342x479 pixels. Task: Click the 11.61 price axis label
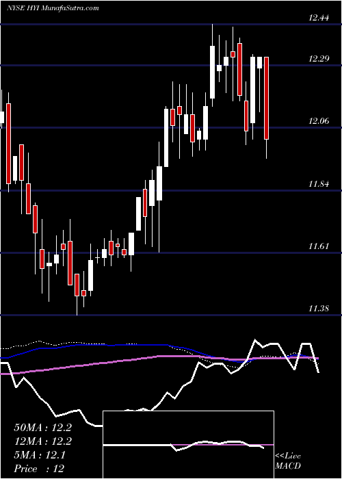coord(319,246)
